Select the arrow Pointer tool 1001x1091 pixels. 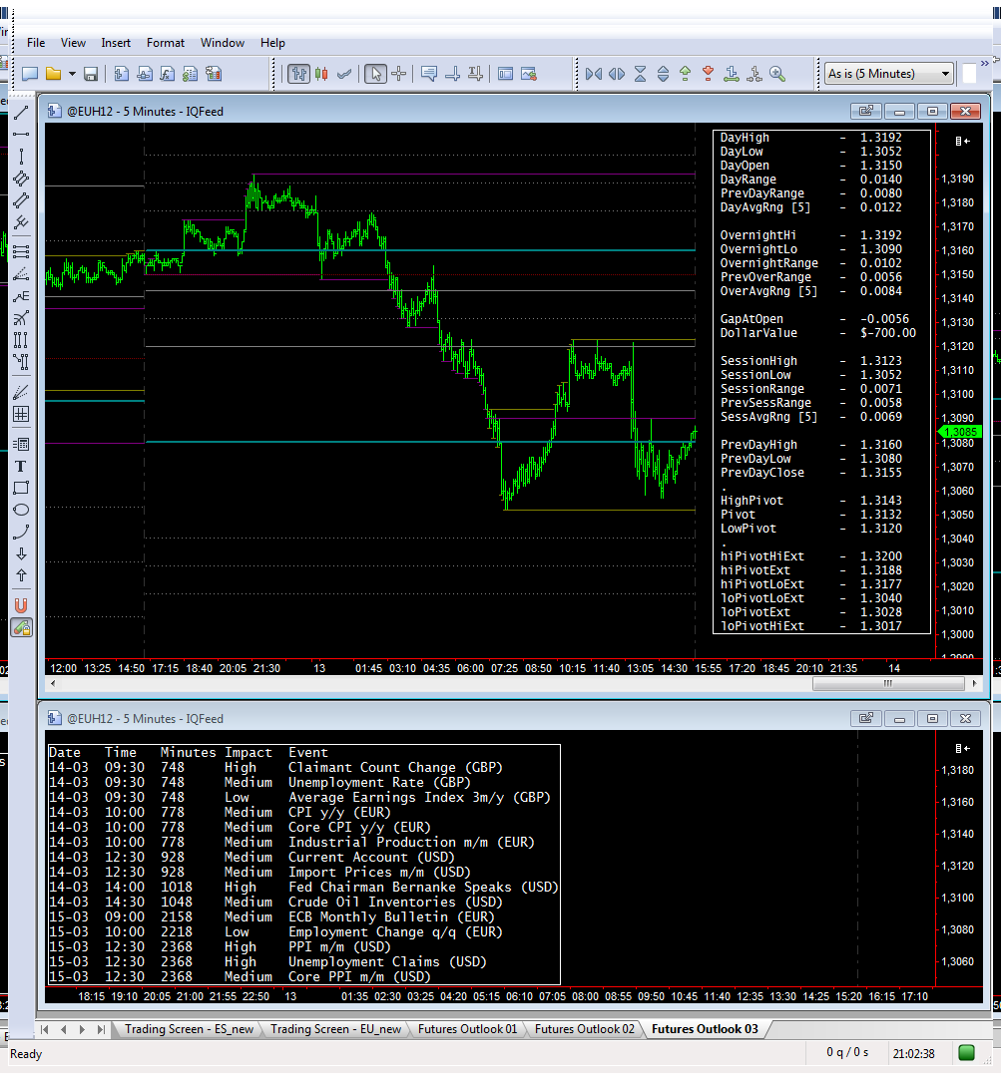click(376, 74)
